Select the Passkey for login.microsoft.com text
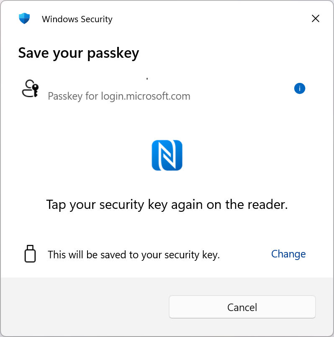The height and width of the screenshot is (337, 334). click(119, 96)
